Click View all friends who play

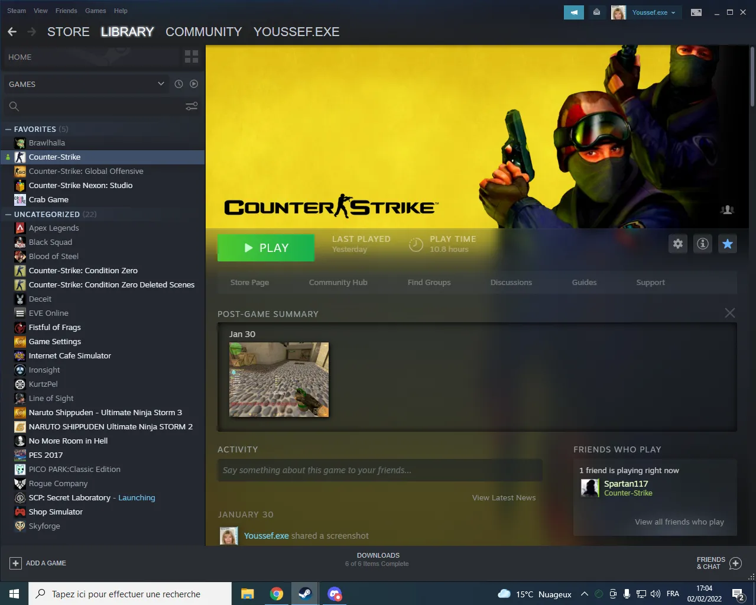point(680,522)
